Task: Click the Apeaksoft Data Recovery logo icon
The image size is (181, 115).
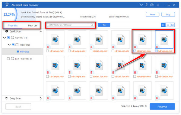Action: click(7, 5)
